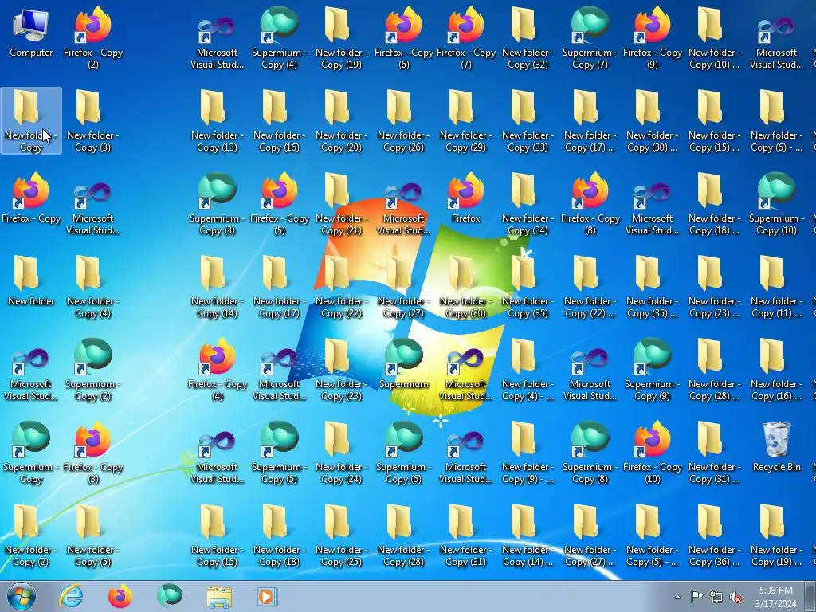Select the New folder - Copy (10) ... icon
This screenshot has width=816, height=612.
click(714, 38)
